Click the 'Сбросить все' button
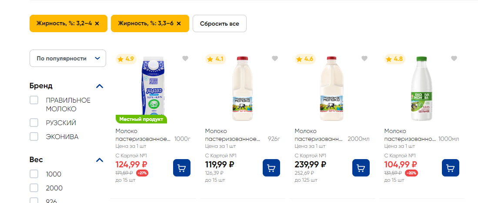The height and width of the screenshot is (203, 478). pyautogui.click(x=220, y=23)
